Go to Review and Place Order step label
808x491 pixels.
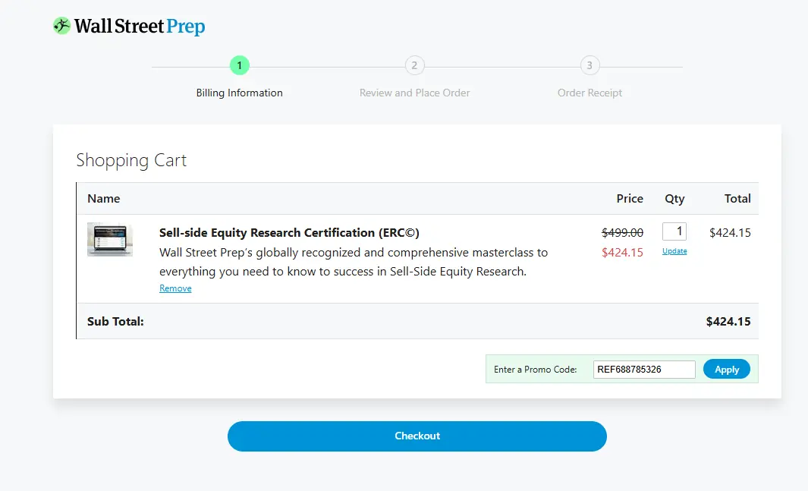pyautogui.click(x=414, y=93)
